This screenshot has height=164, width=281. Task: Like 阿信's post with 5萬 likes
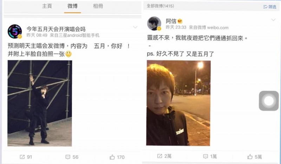[250, 157]
